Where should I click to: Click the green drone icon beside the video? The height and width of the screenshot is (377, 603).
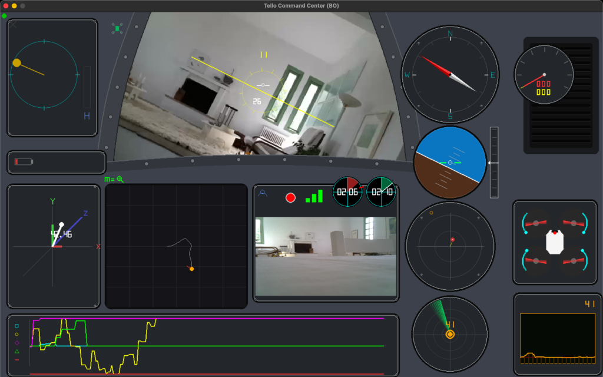(117, 28)
